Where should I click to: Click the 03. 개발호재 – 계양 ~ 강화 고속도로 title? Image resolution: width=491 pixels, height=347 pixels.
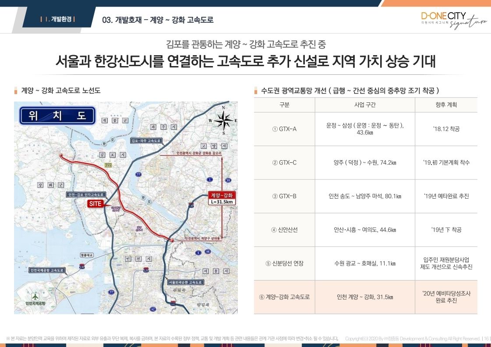(158, 20)
